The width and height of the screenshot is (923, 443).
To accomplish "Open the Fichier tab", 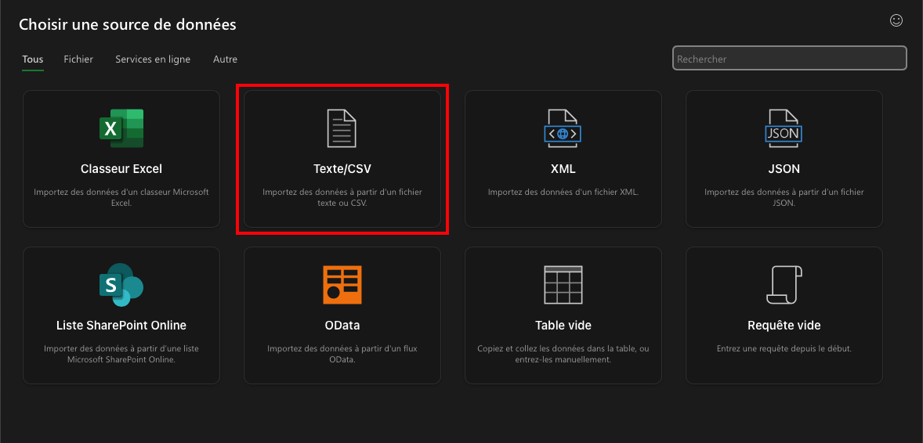I will click(78, 59).
